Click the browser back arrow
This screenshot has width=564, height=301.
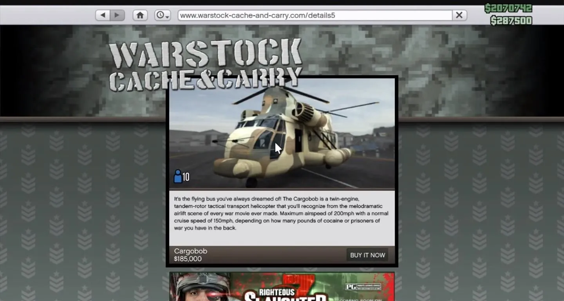103,15
